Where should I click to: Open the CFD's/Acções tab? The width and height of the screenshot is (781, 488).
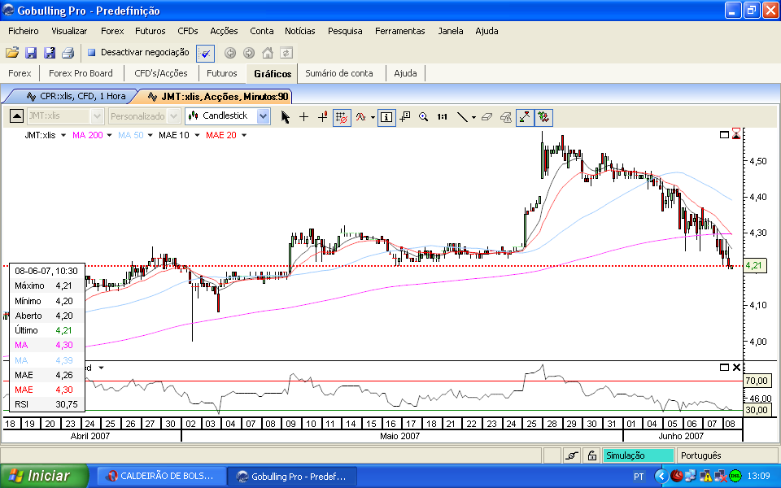click(x=161, y=73)
